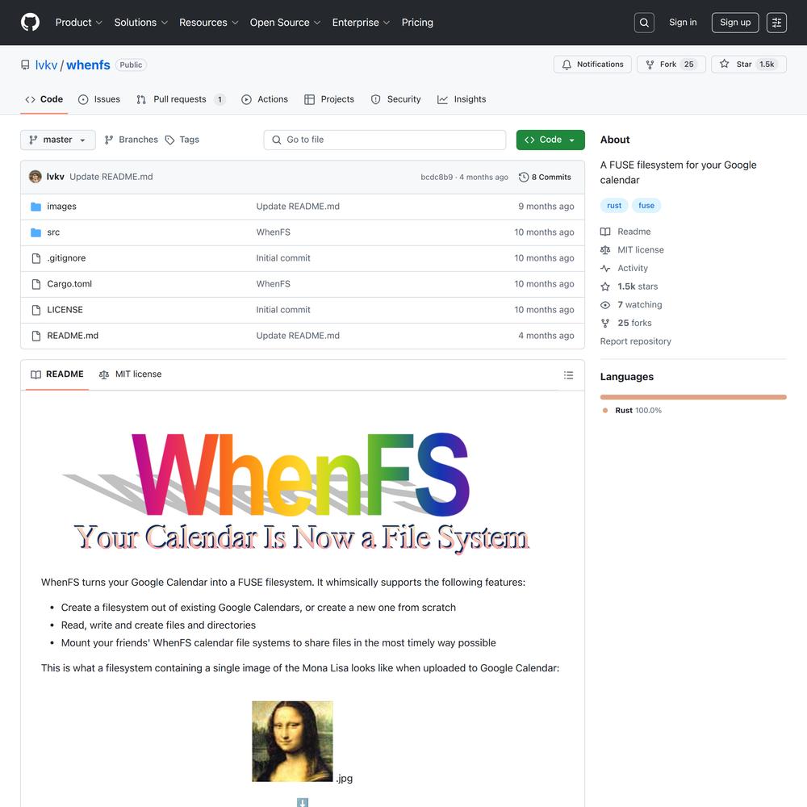Select the README tab
Viewport: 807px width, 807px height.
pyautogui.click(x=57, y=374)
